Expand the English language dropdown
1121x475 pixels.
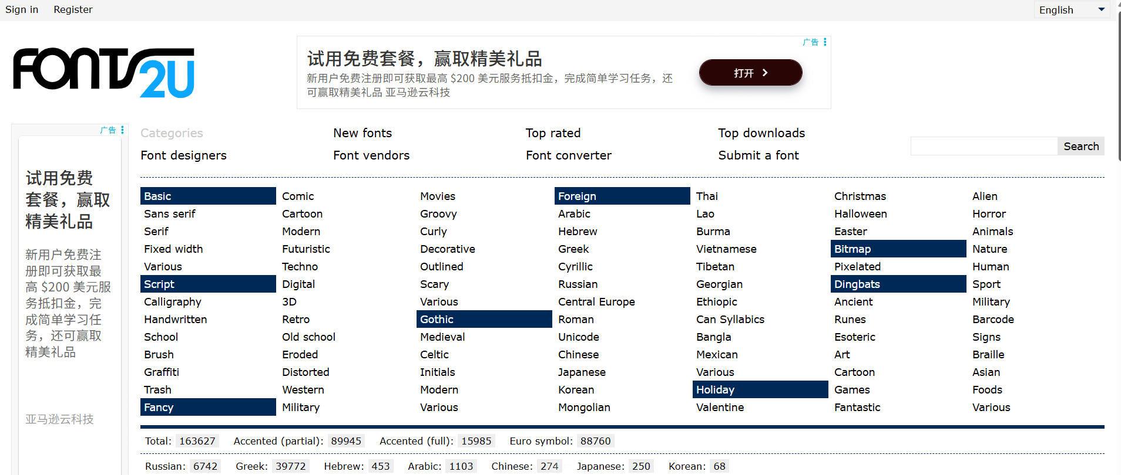coord(1071,10)
